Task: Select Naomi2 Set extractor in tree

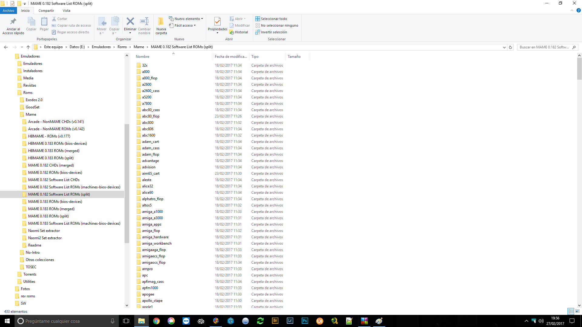Action: click(x=45, y=238)
